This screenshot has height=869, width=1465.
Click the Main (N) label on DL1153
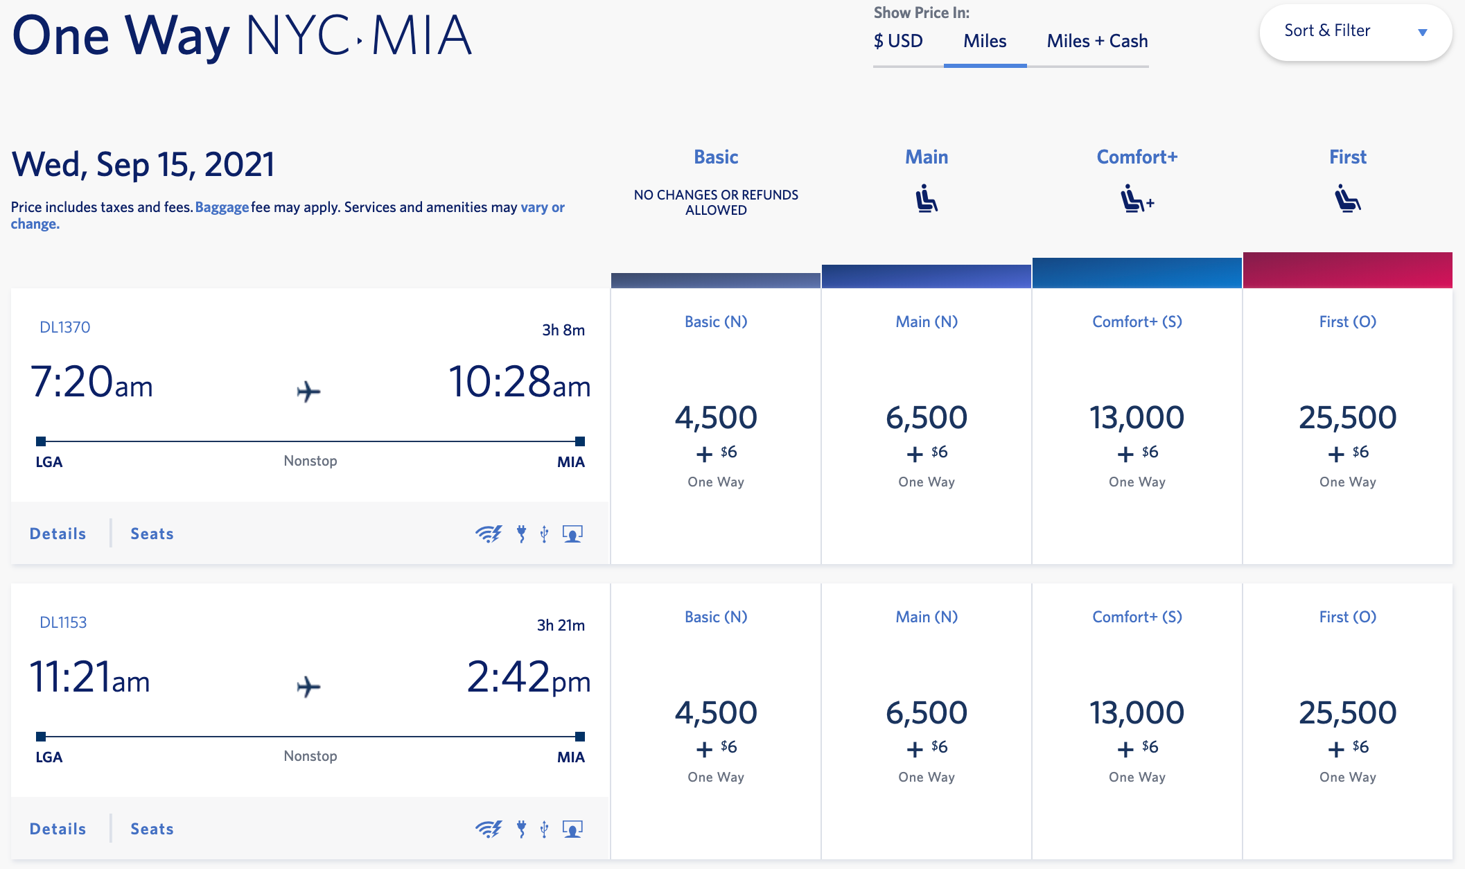pos(927,617)
